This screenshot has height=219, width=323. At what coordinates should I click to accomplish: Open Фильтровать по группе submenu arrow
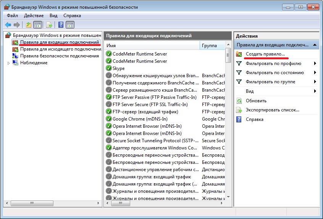point(315,82)
